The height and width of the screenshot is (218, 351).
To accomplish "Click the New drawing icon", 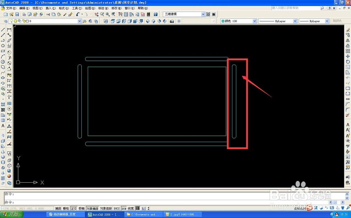I will 6,14.
